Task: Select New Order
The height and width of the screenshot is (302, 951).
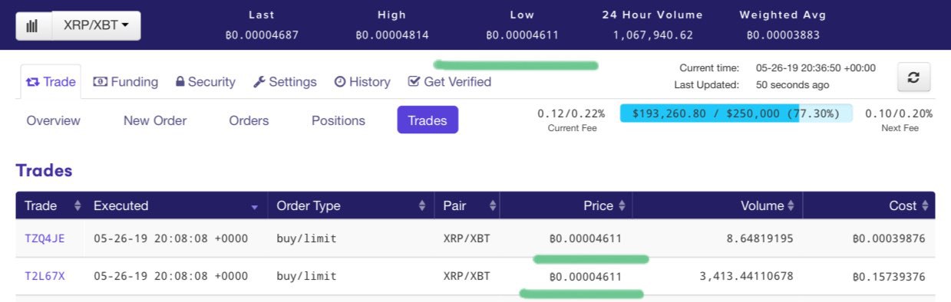Action: tap(155, 120)
